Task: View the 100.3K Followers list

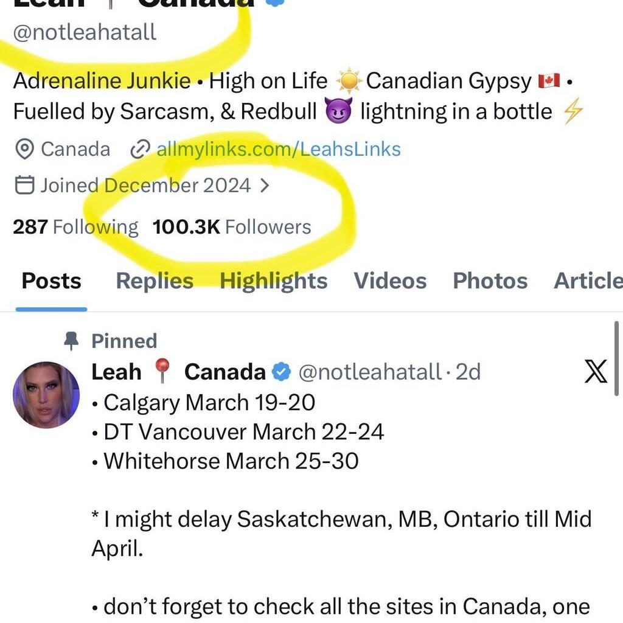Action: [x=232, y=227]
